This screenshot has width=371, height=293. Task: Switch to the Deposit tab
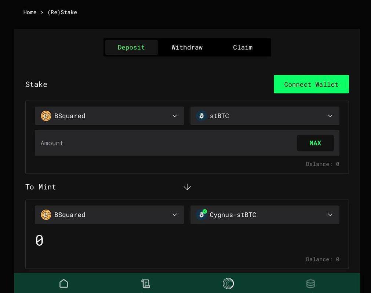tap(131, 47)
